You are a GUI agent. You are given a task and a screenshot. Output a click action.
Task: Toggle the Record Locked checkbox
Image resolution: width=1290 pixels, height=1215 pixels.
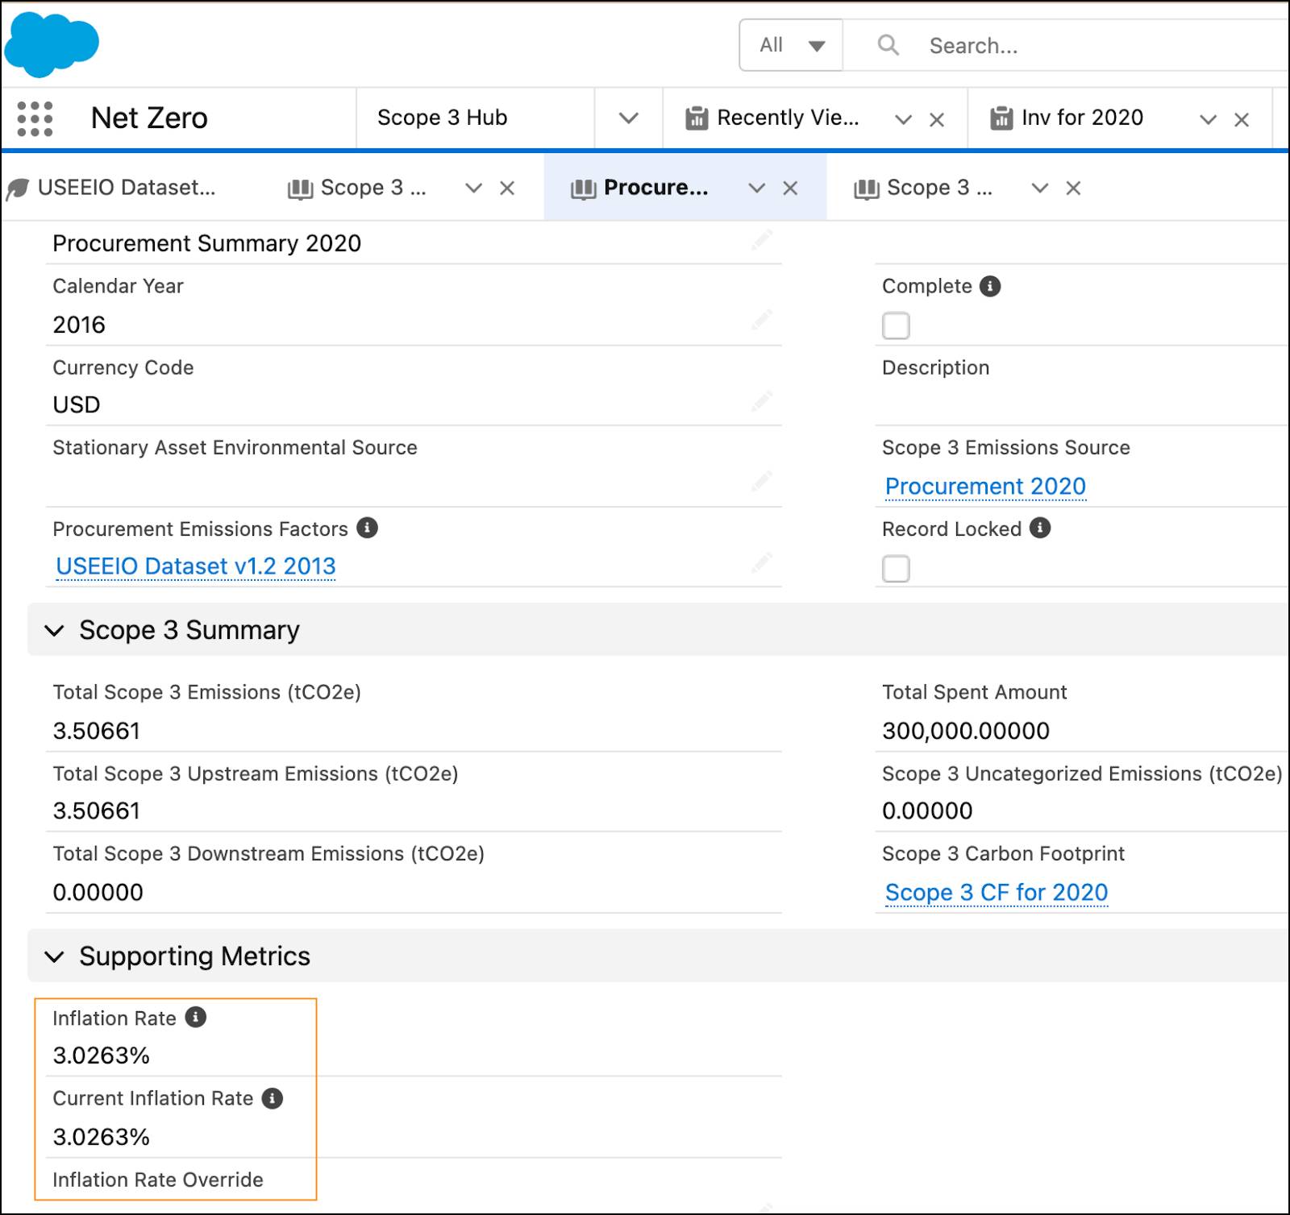click(896, 568)
